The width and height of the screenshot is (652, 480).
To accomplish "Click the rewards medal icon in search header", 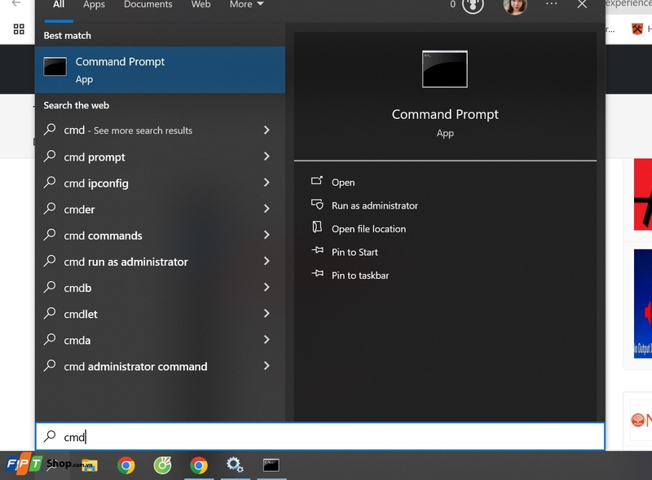I will (x=473, y=5).
